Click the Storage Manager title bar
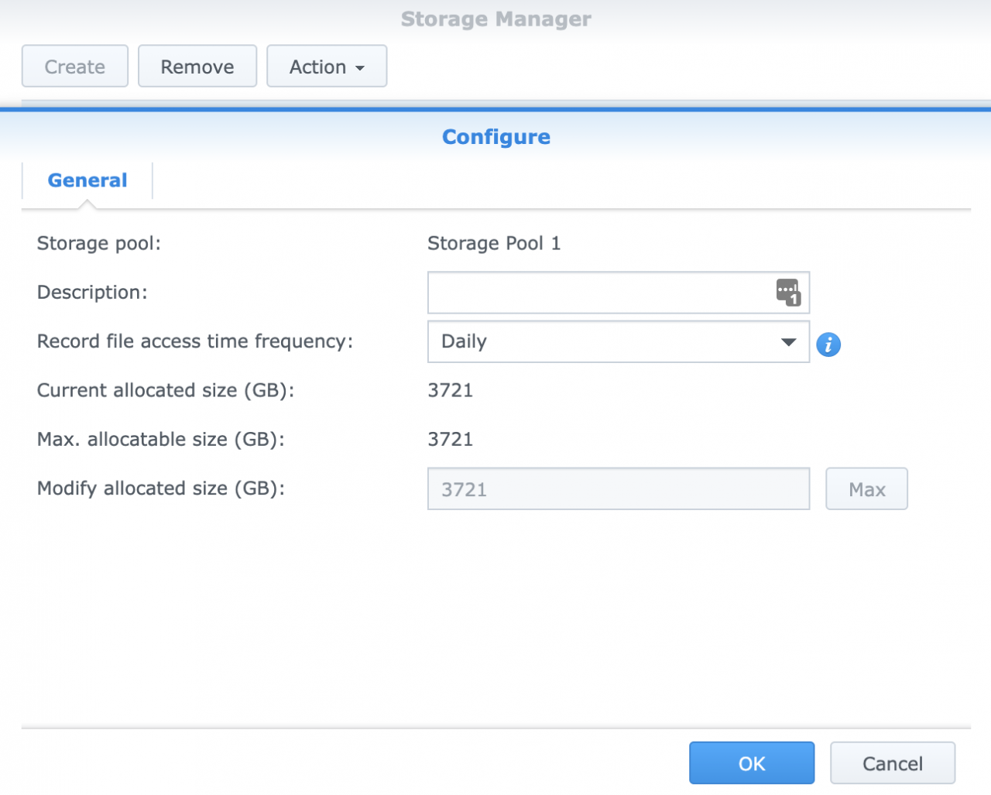Screen dimensions: 991x795 495,19
